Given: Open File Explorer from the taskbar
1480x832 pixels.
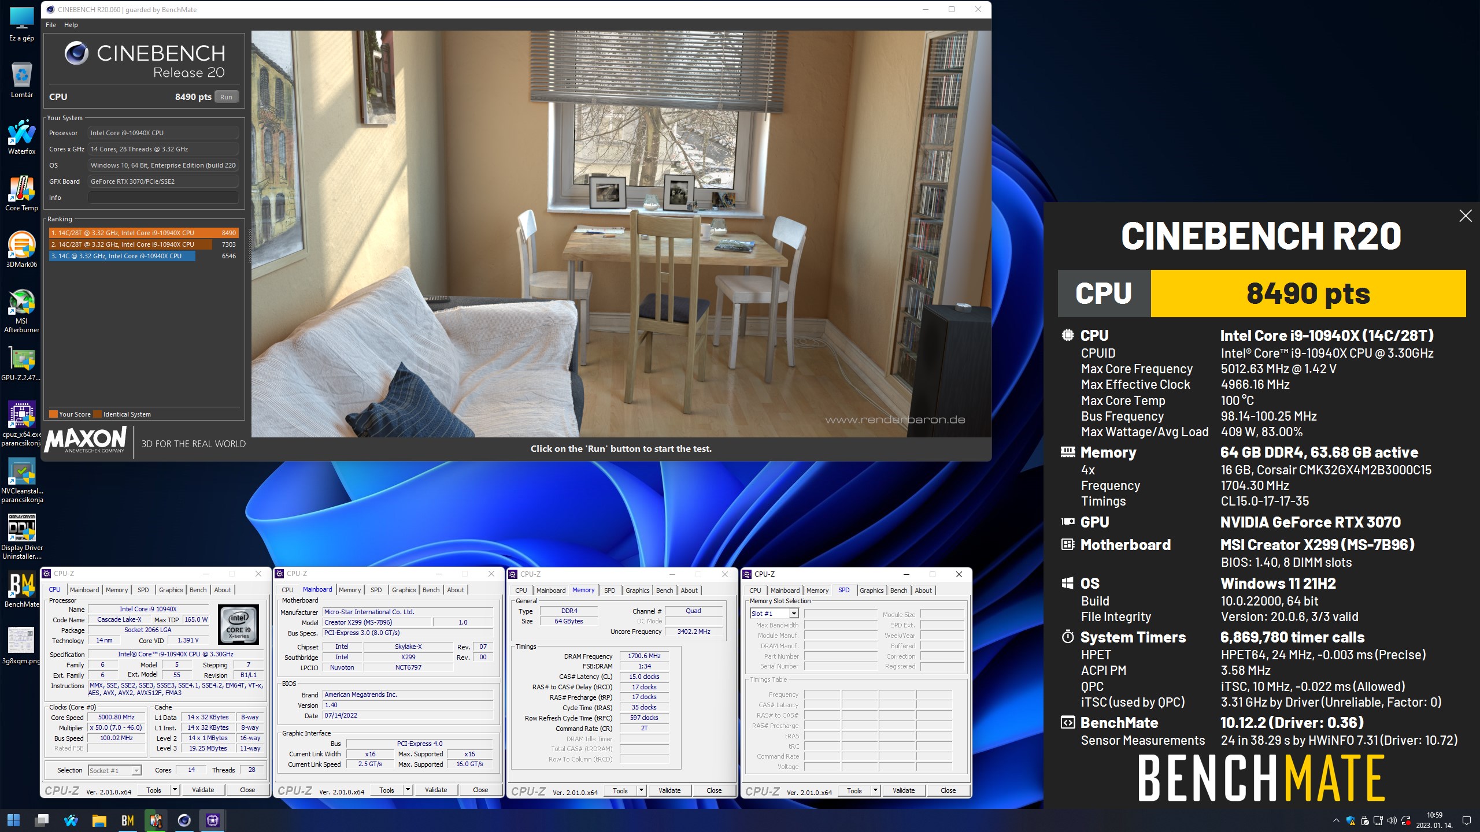Looking at the screenshot, I should pos(99,820).
